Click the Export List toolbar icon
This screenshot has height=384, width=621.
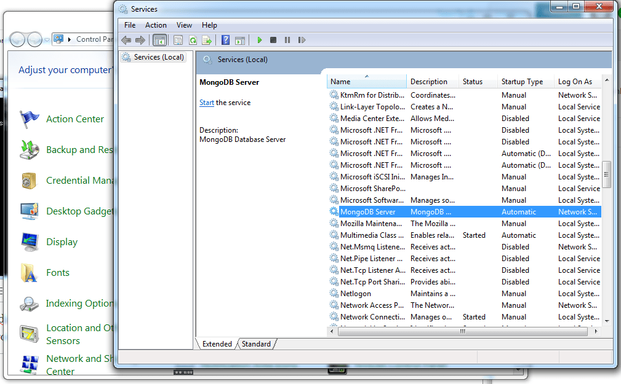207,40
